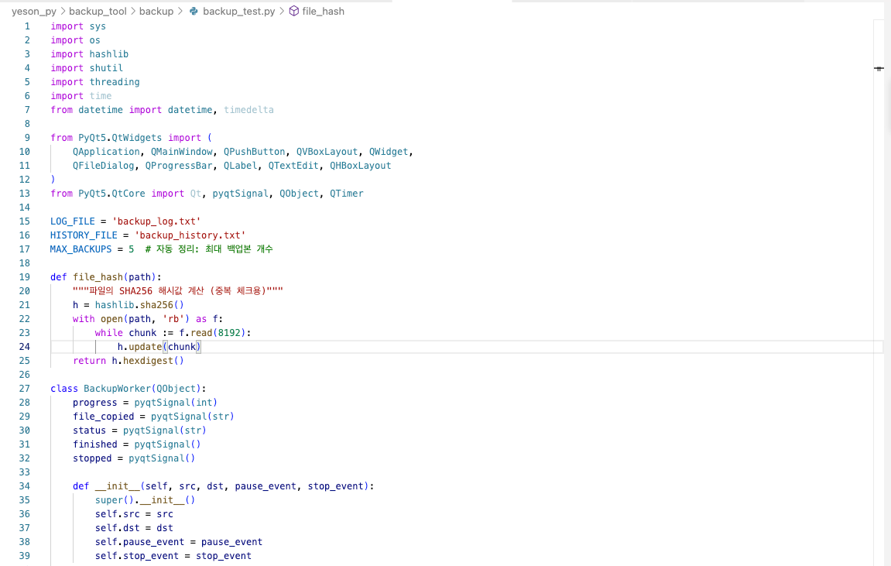Click 'status' signal on line 30
Image resolution: width=891 pixels, height=566 pixels.
(x=89, y=431)
